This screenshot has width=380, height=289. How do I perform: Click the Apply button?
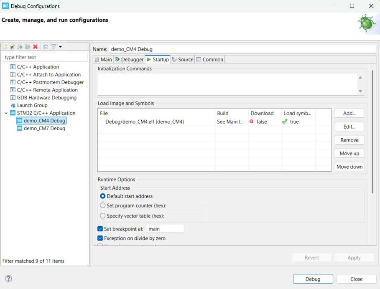[354, 258]
